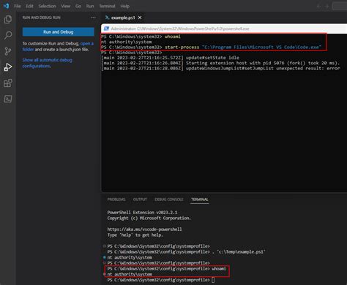
Task: Click the 'start-process' command line in PowerShell window
Action: tap(212, 47)
